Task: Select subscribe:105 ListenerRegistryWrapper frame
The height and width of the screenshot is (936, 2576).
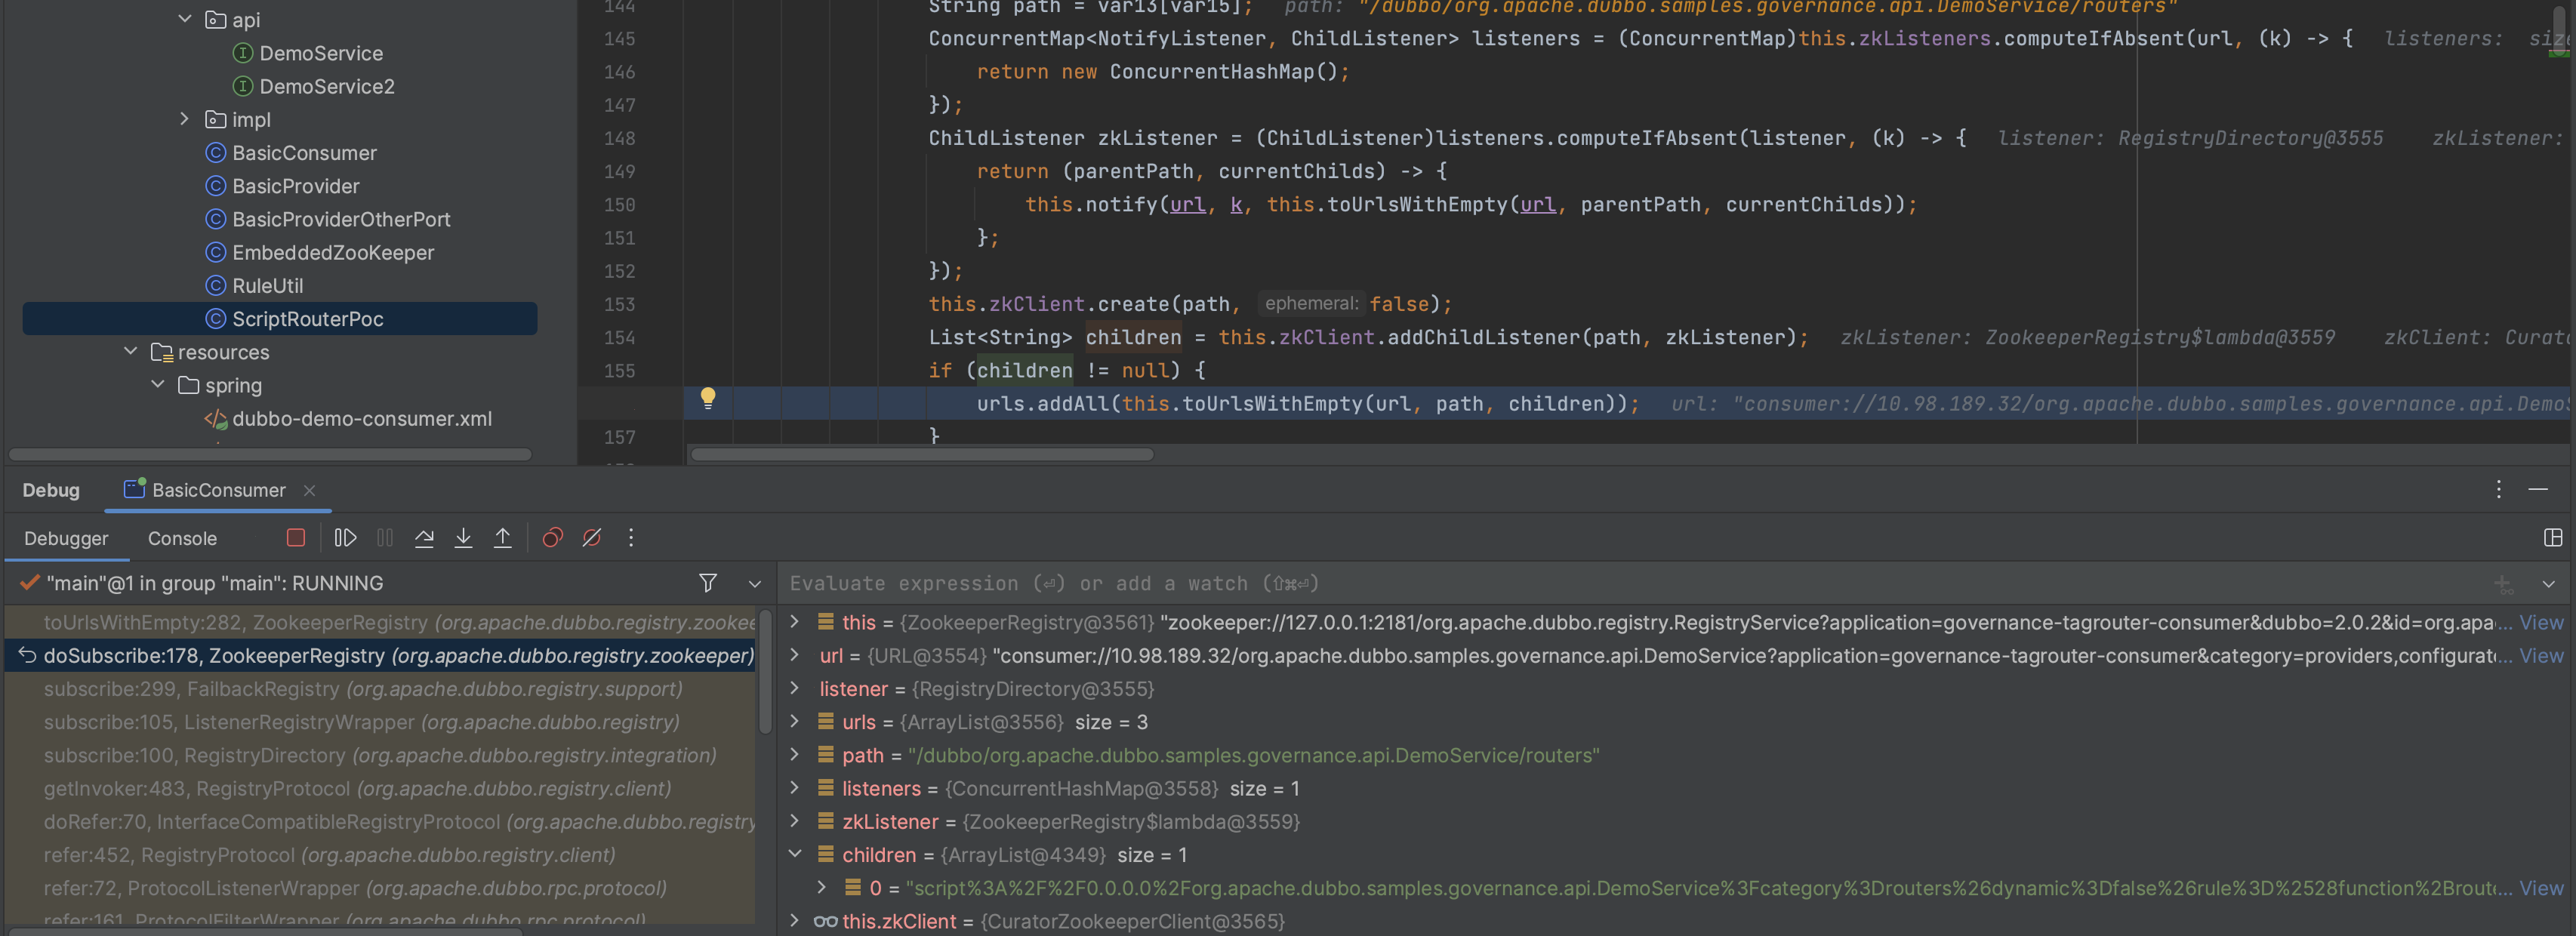Action: click(x=380, y=721)
